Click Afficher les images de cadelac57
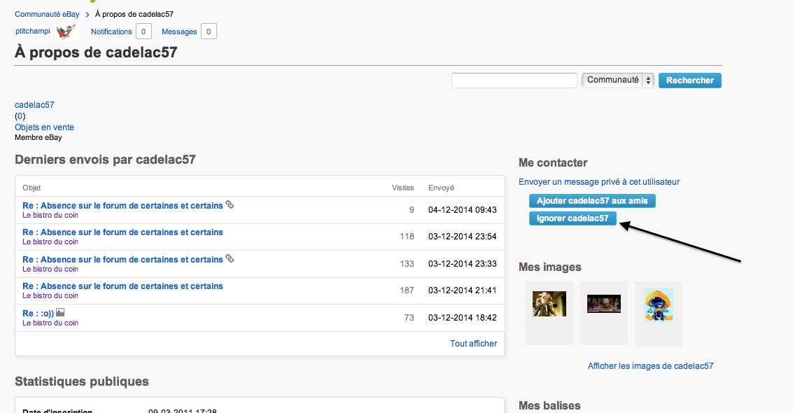 point(650,366)
